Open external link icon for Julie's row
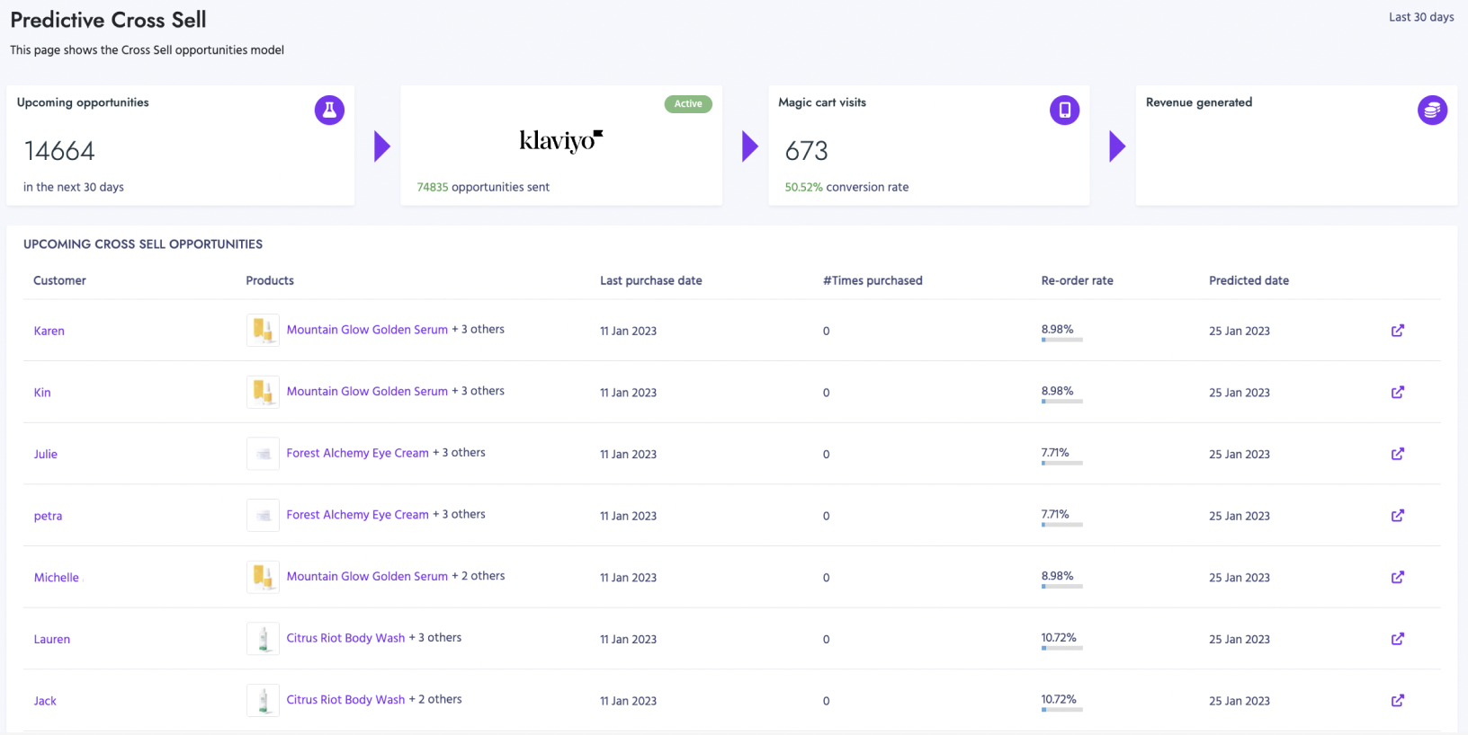This screenshot has height=735, width=1468. tap(1397, 454)
